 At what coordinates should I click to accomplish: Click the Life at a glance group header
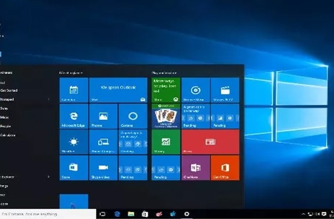pyautogui.click(x=71, y=73)
